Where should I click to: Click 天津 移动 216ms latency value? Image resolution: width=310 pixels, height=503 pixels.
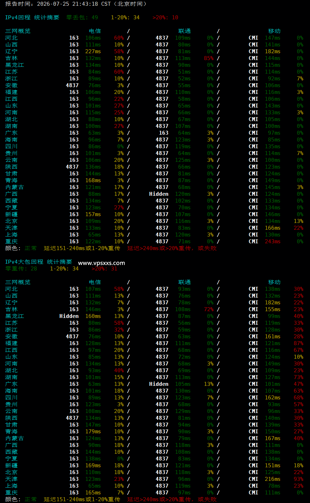point(273,479)
